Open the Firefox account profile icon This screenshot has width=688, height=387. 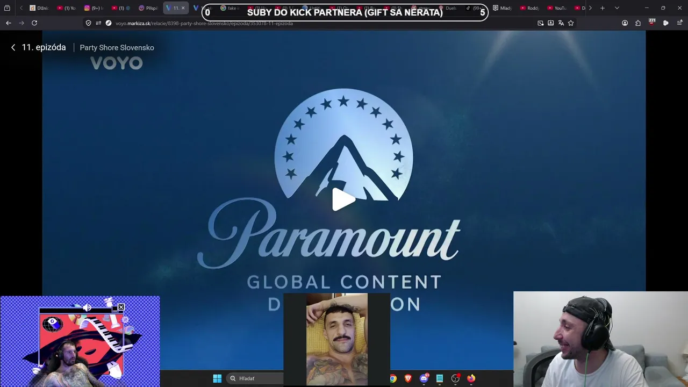[x=625, y=23]
